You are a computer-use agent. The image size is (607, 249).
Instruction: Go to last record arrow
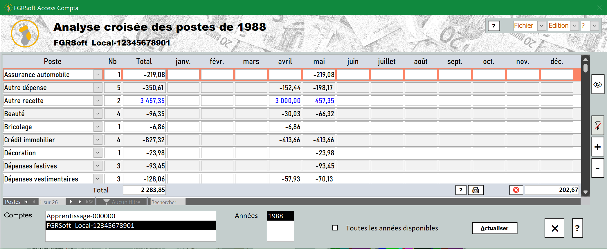pyautogui.click(x=80, y=202)
